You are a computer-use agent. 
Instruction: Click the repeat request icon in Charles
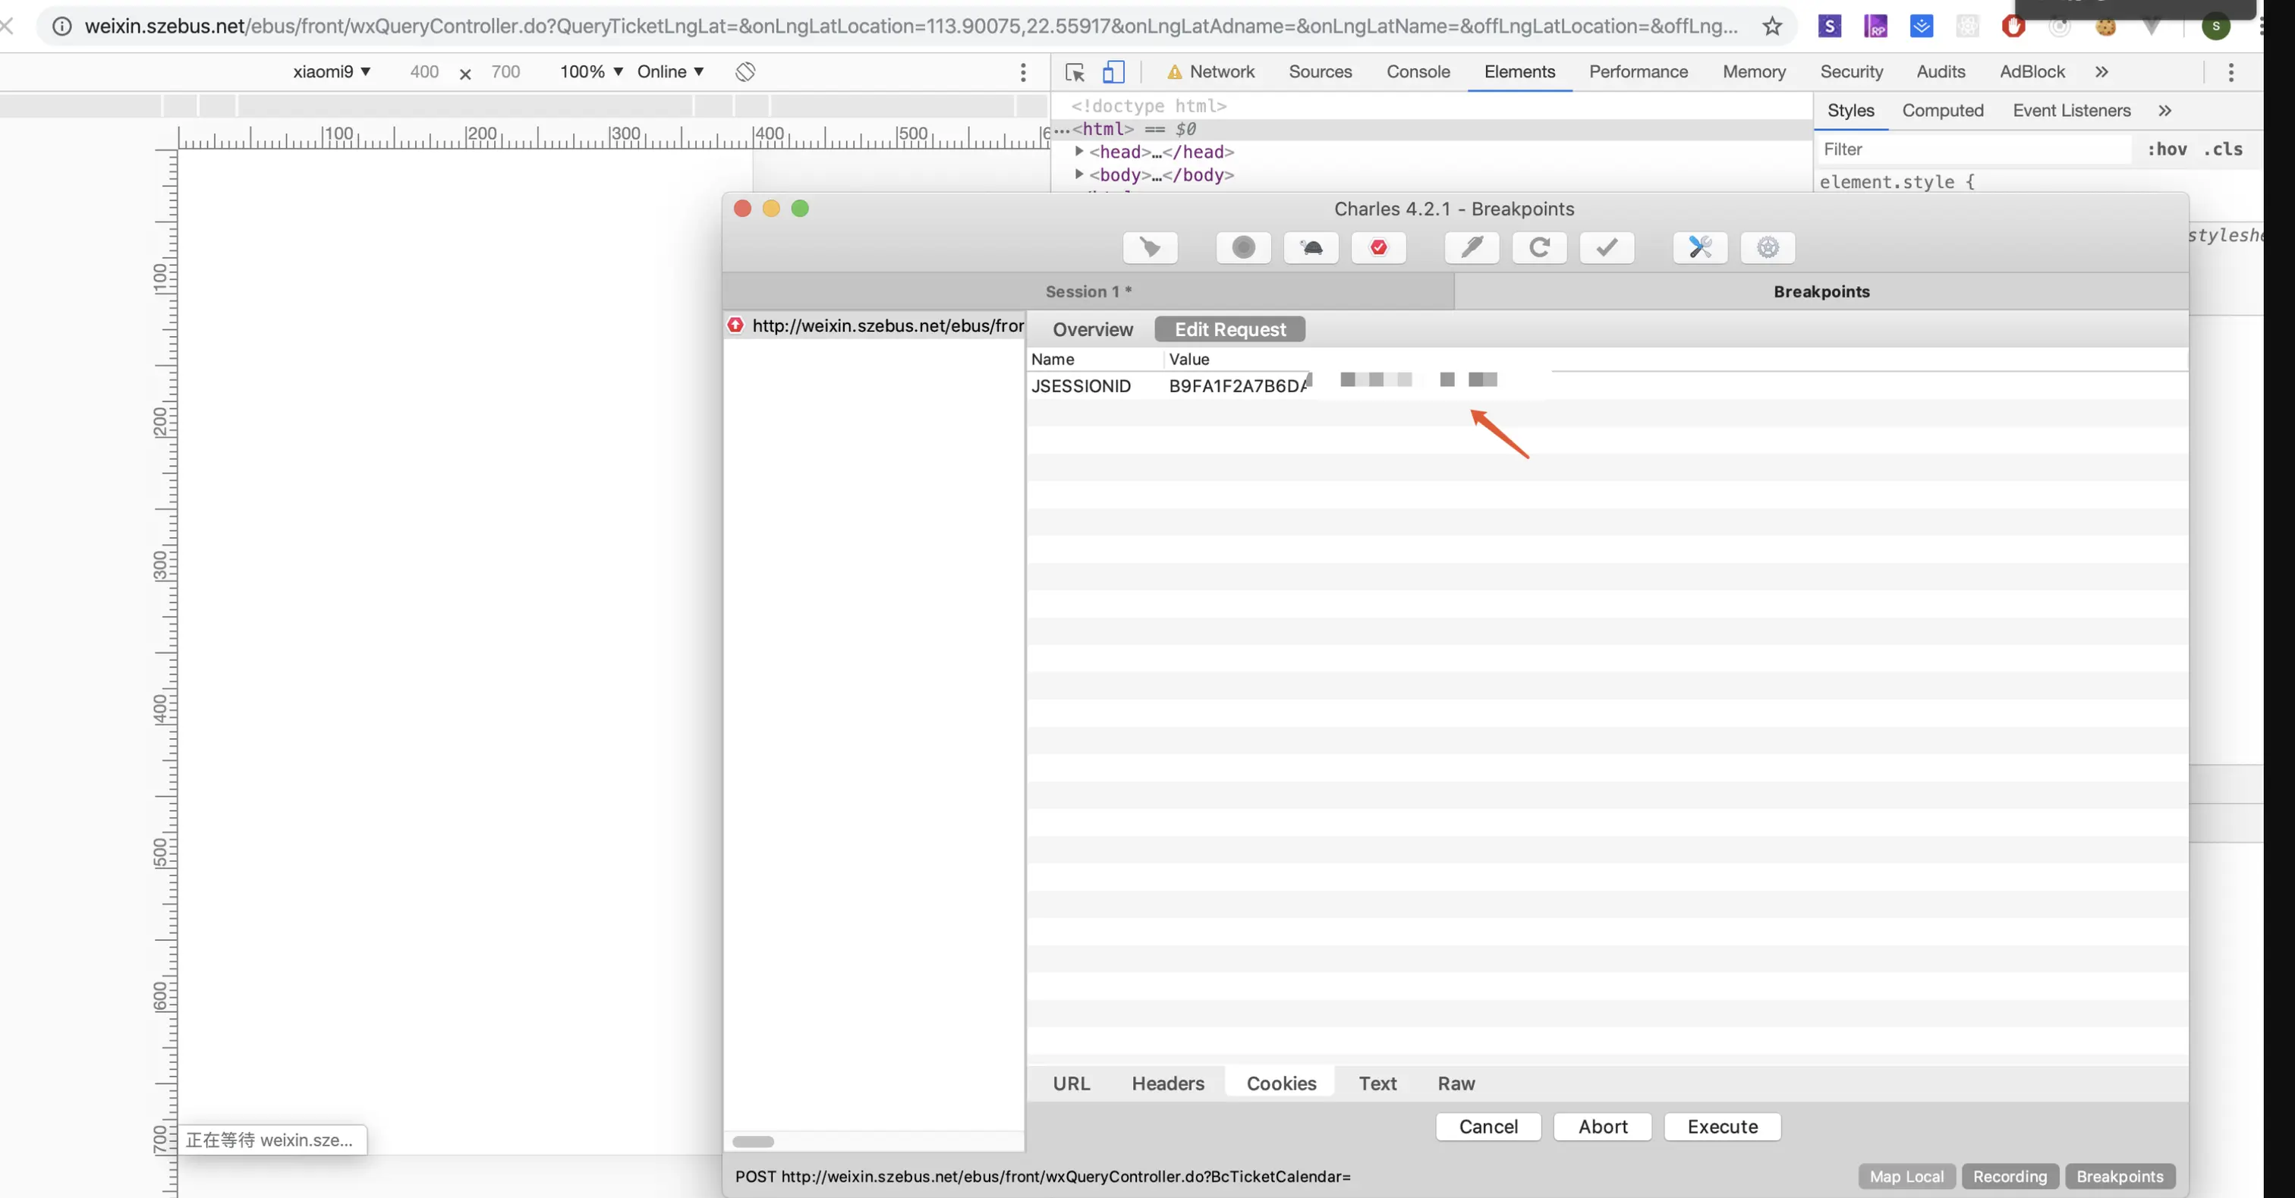coord(1540,247)
